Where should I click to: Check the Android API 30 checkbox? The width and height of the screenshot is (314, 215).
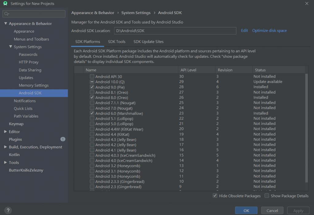[x=92, y=76]
